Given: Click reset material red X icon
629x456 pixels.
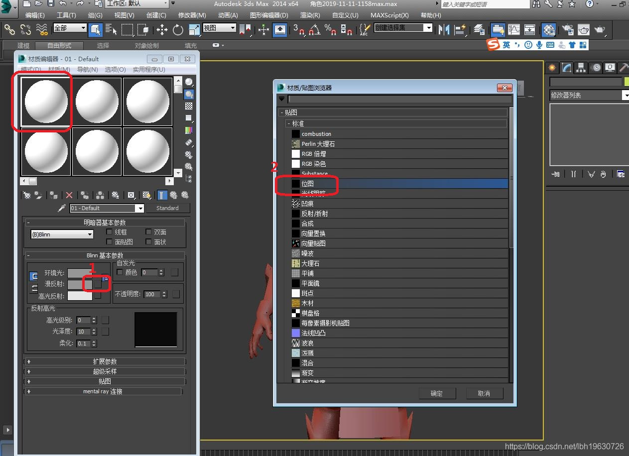Looking at the screenshot, I should point(69,195).
